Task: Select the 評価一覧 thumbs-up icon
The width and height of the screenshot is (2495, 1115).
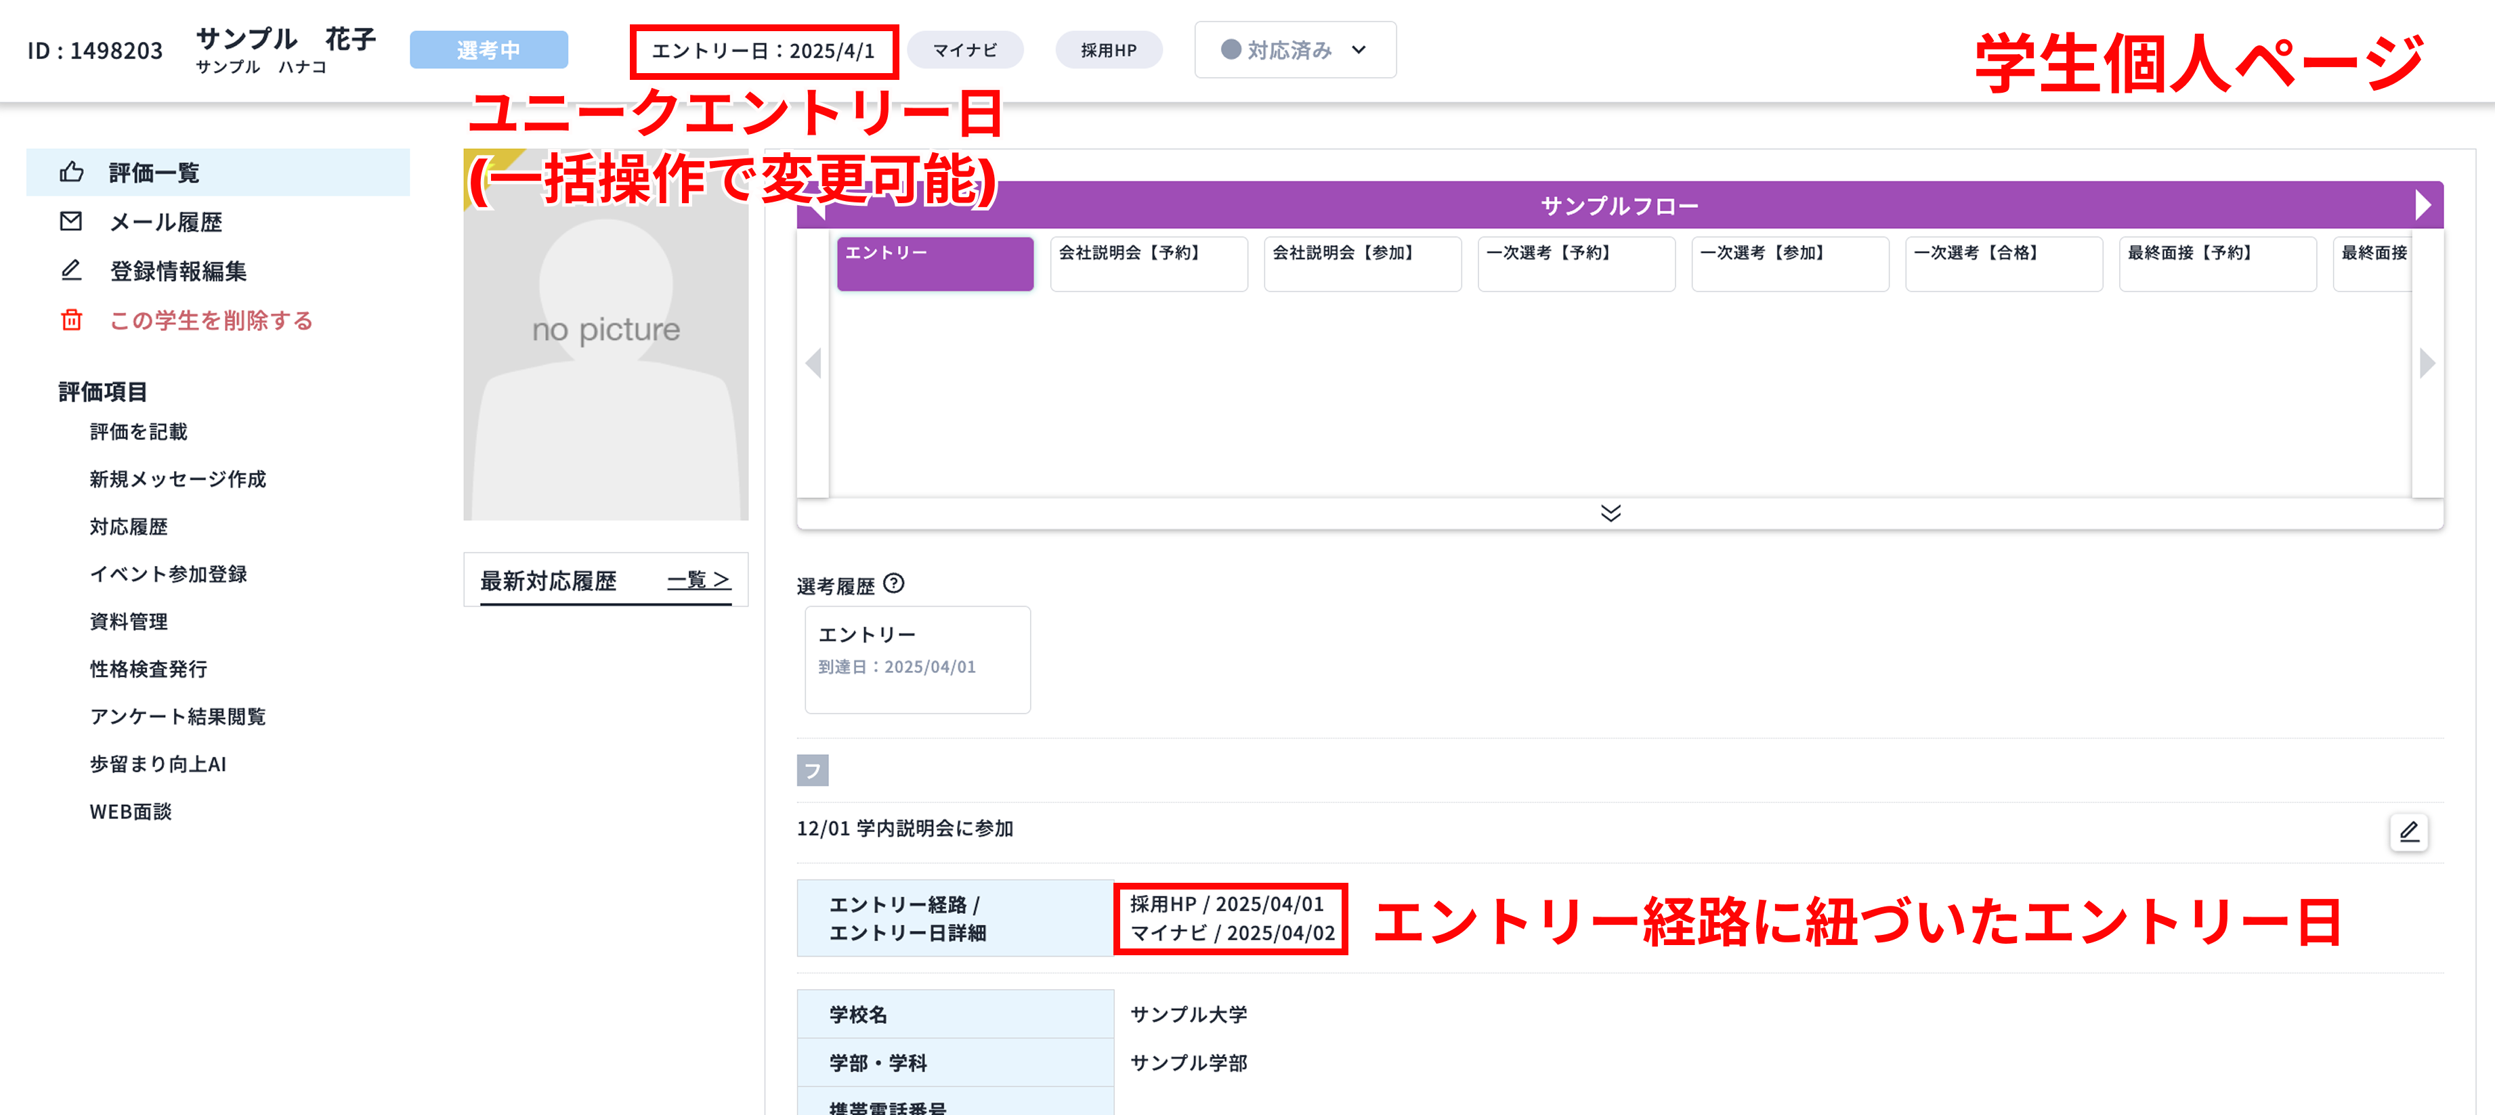Action: [72, 171]
